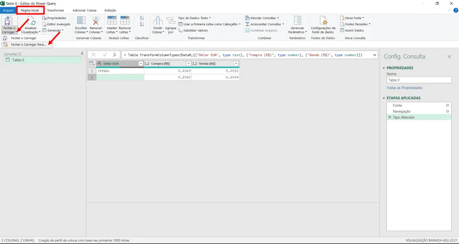Click the Manter Linhas icon
459x244 pixels.
[112, 20]
